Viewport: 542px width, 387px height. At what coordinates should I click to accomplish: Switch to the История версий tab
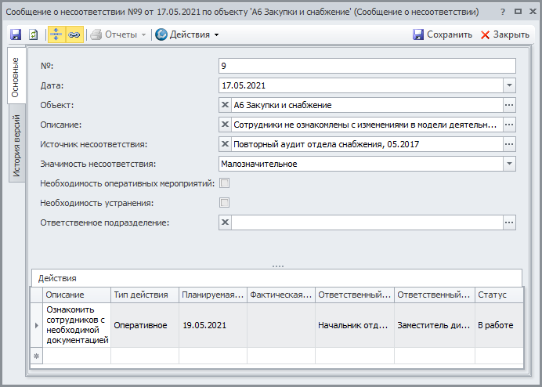click(16, 146)
